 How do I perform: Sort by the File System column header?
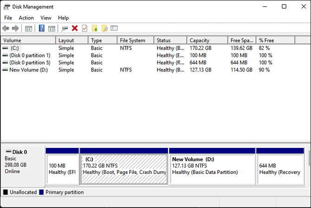(x=132, y=40)
